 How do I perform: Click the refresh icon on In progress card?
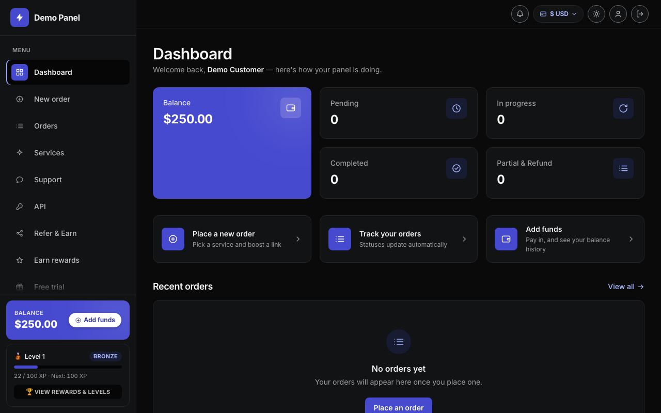tap(623, 108)
